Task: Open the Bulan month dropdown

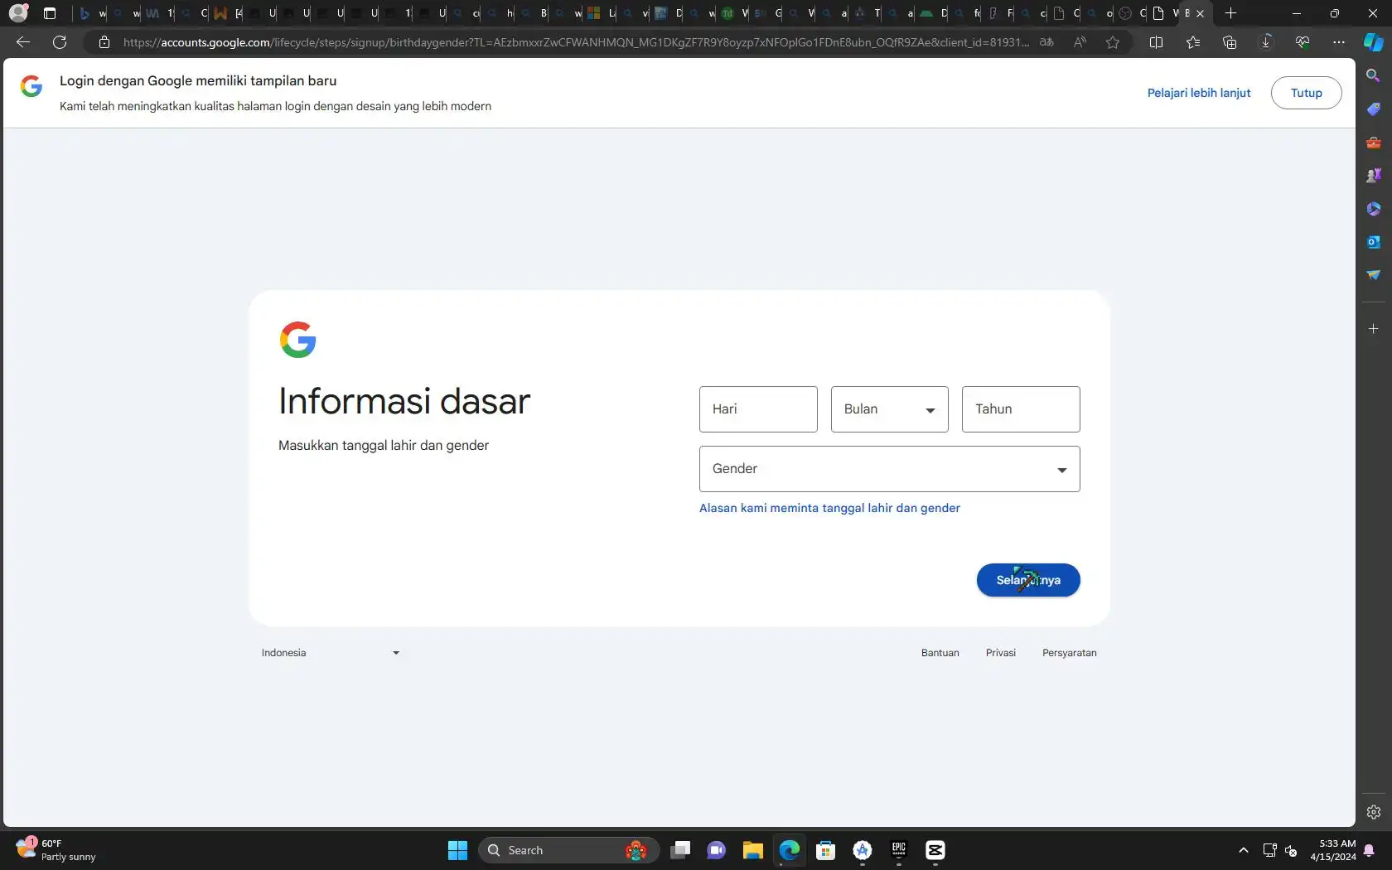Action: coord(890,409)
